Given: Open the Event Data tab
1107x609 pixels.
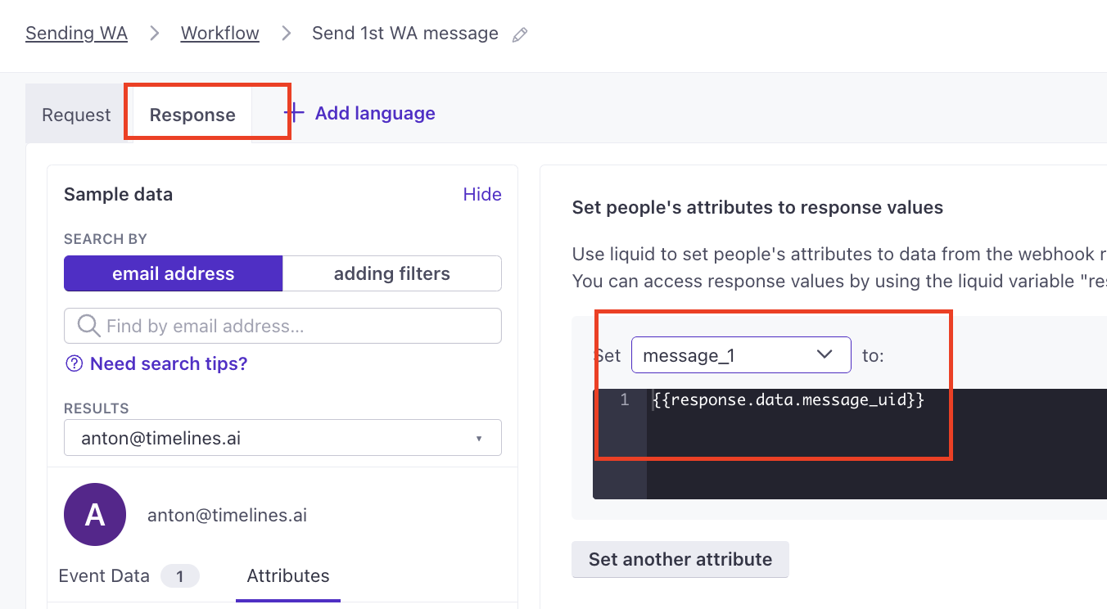Looking at the screenshot, I should tap(105, 575).
